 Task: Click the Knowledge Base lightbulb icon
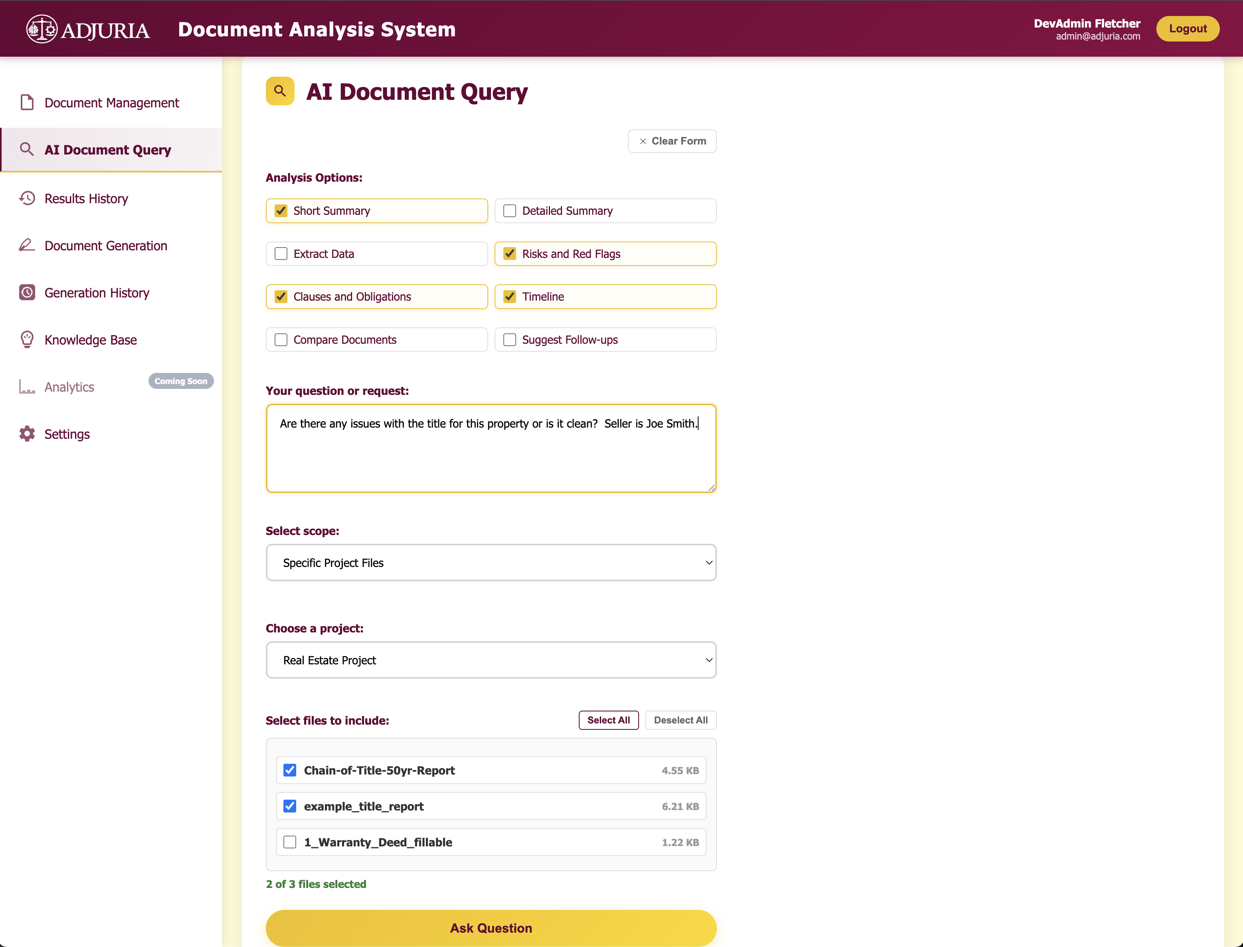[27, 339]
